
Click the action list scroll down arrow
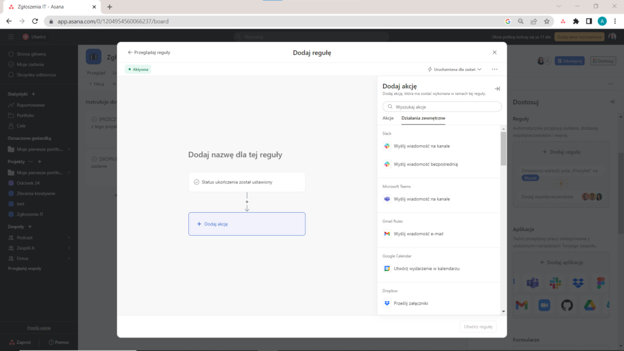coord(503,311)
